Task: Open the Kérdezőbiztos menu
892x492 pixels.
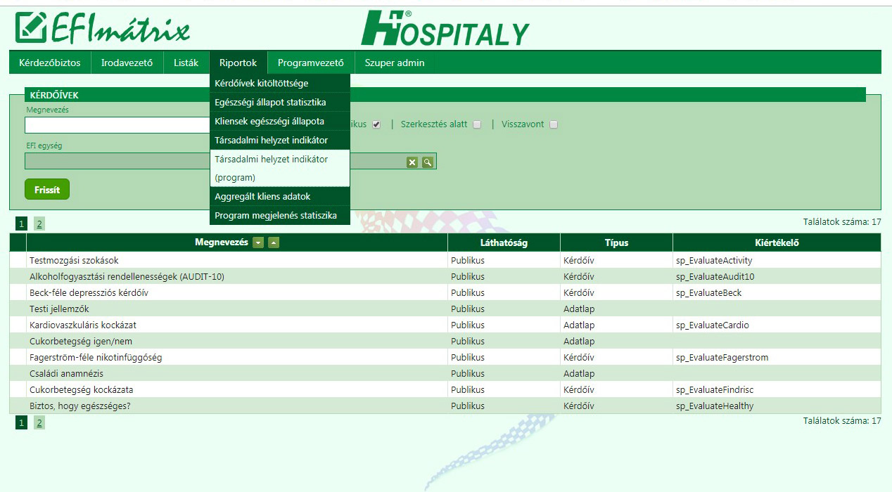Action: [50, 63]
